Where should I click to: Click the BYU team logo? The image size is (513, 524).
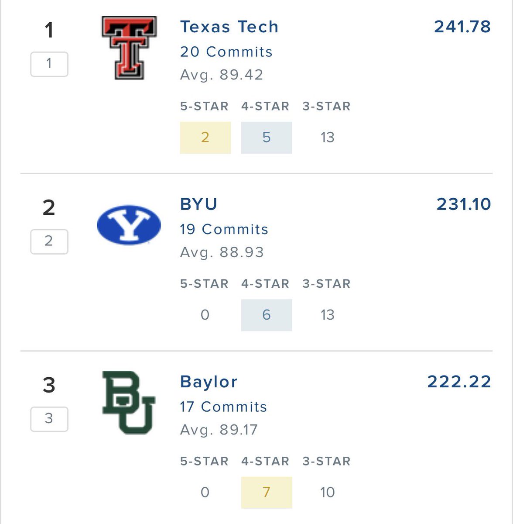[x=129, y=224]
